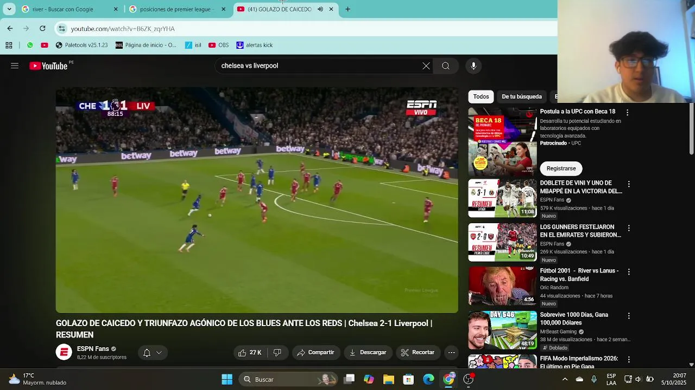Open the Copilot icon on the taskbar
This screenshot has width=695, height=390.
pyautogui.click(x=369, y=379)
